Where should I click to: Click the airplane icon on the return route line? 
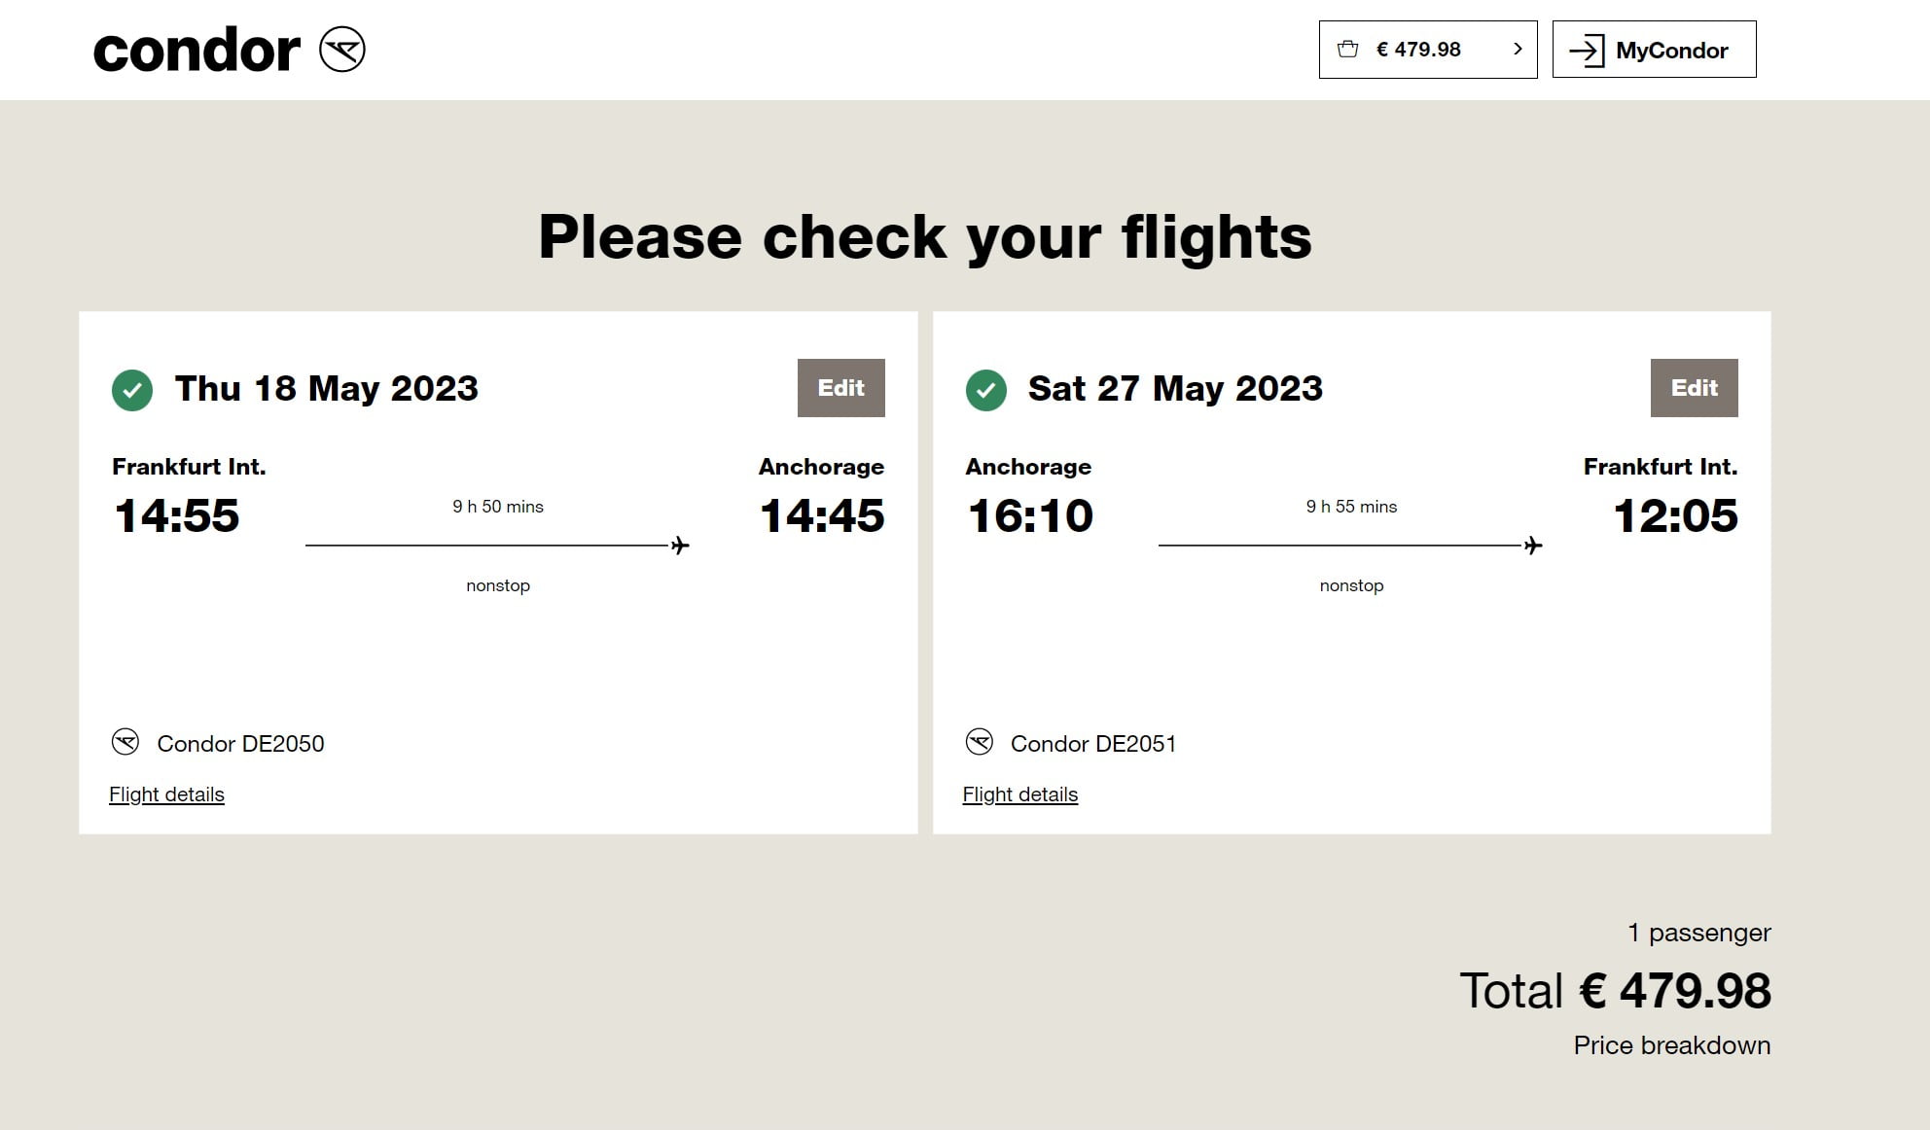pyautogui.click(x=1533, y=546)
